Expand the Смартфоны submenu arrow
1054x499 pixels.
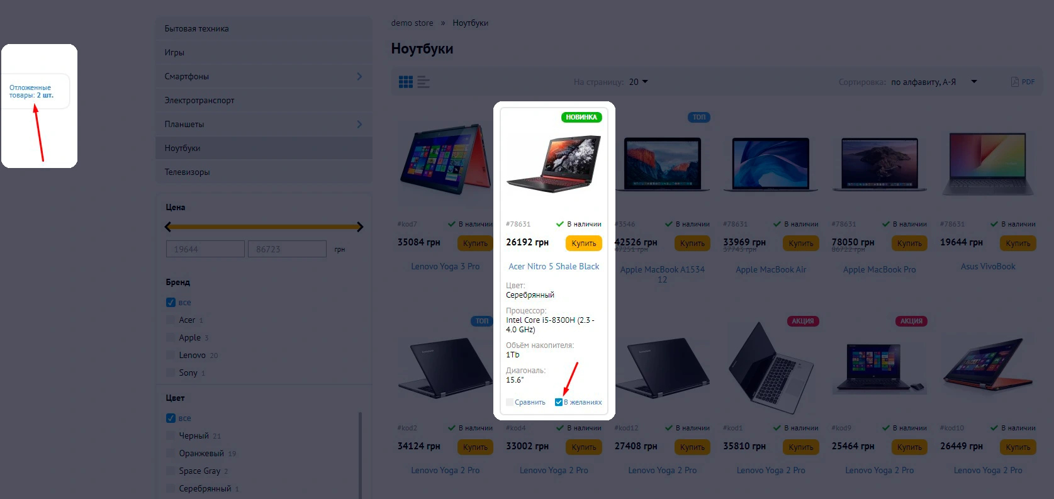tap(359, 76)
